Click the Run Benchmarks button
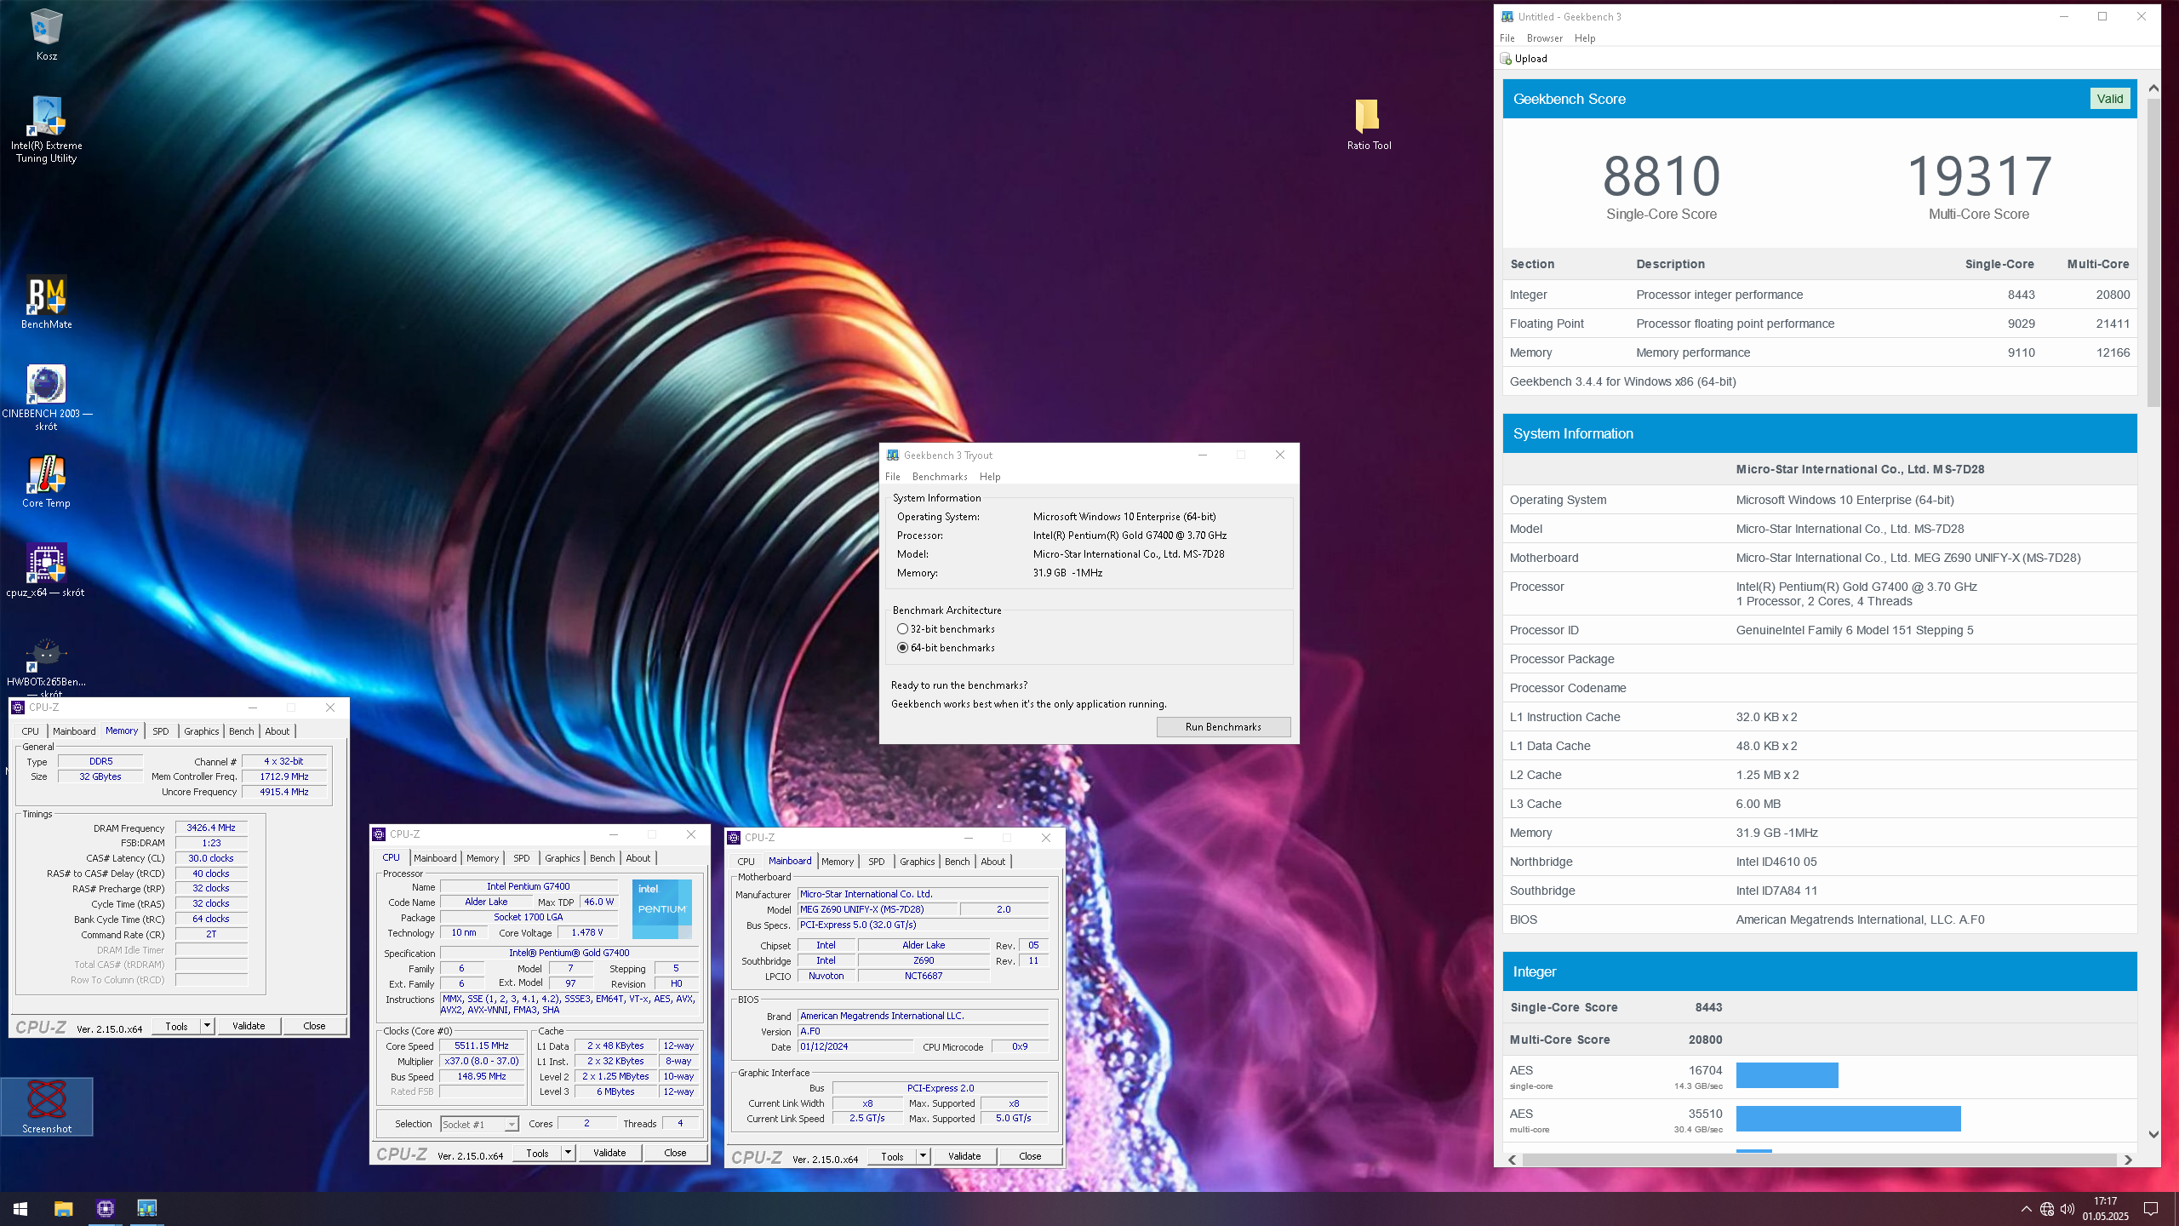This screenshot has width=2179, height=1226. (1223, 727)
